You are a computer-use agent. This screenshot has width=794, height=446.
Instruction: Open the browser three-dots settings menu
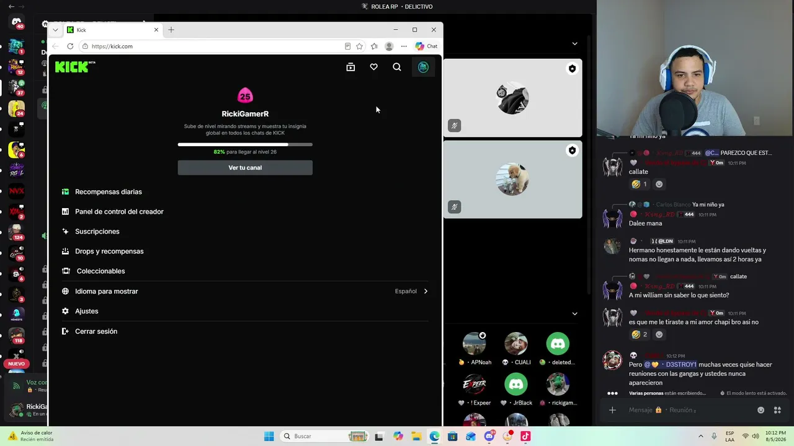coord(404,46)
